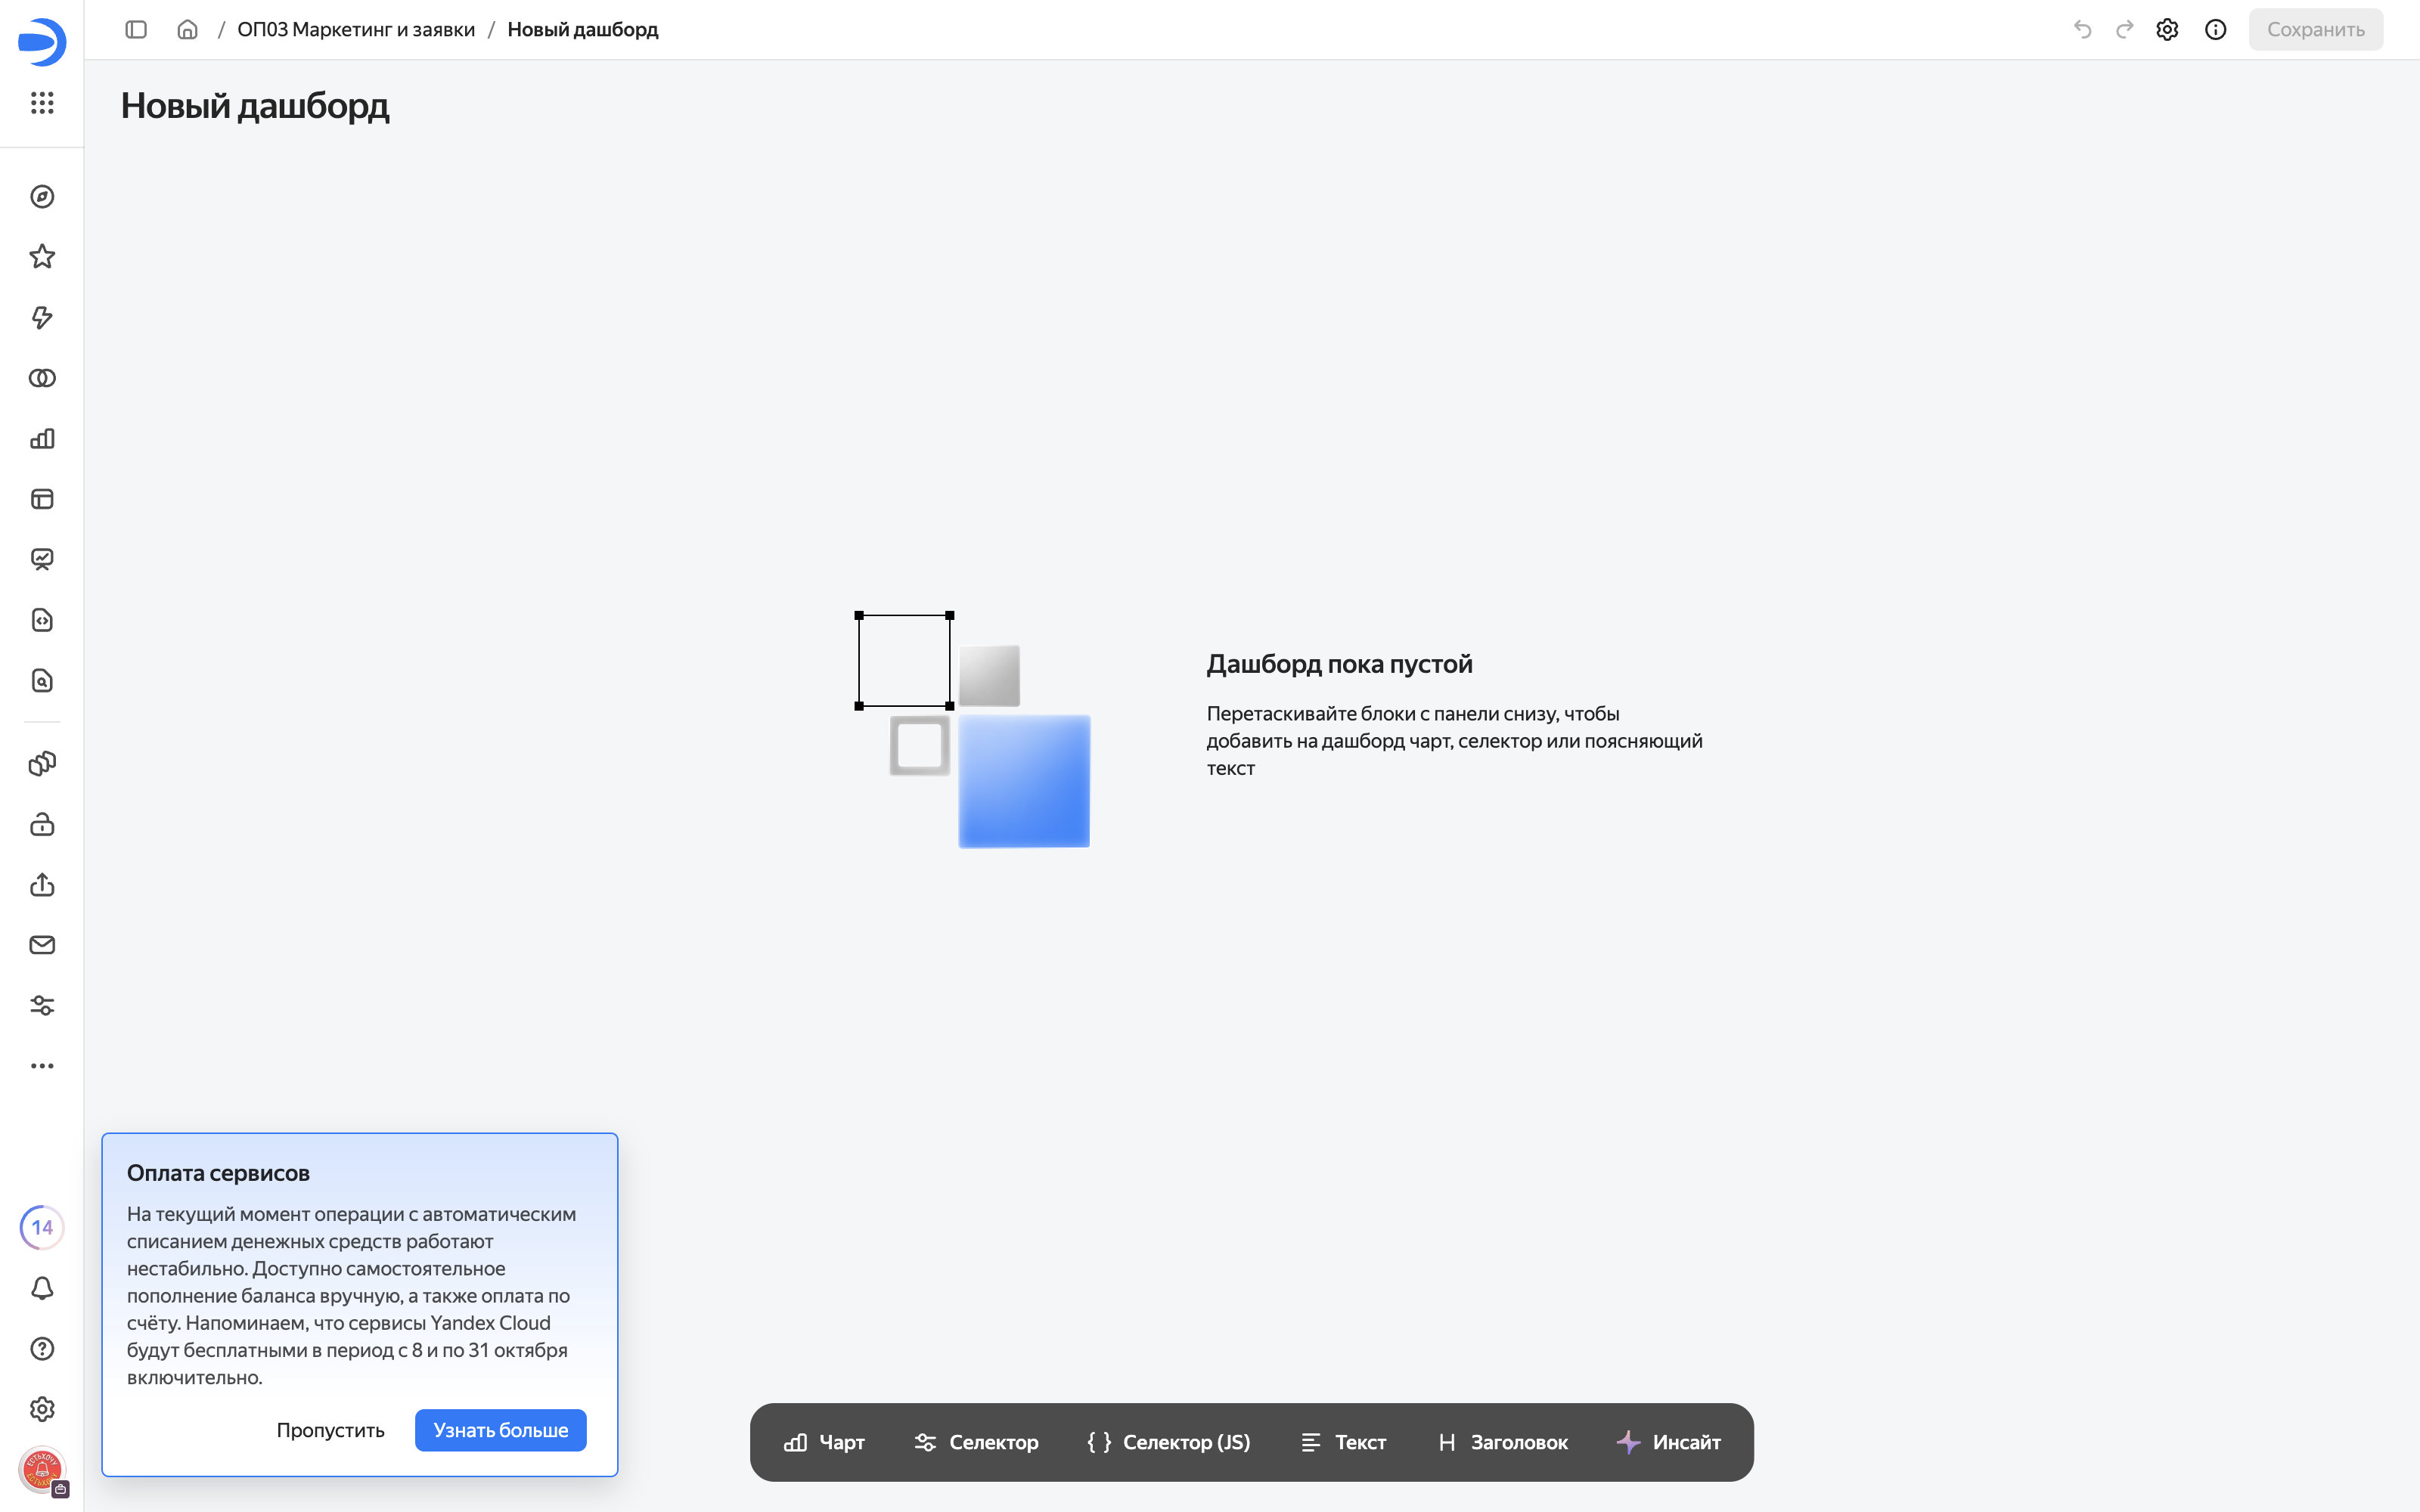This screenshot has width=2420, height=1512.
Task: Open the compass explore icon in sidebar
Action: point(42,197)
